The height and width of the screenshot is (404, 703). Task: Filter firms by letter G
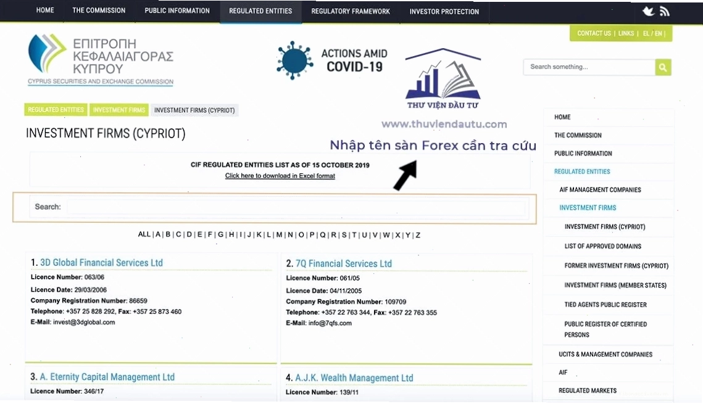pyautogui.click(x=220, y=234)
